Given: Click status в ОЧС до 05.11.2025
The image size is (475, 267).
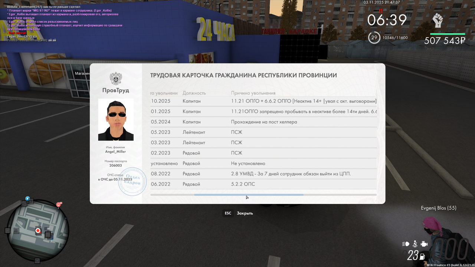Looking at the screenshot, I should (x=116, y=179).
